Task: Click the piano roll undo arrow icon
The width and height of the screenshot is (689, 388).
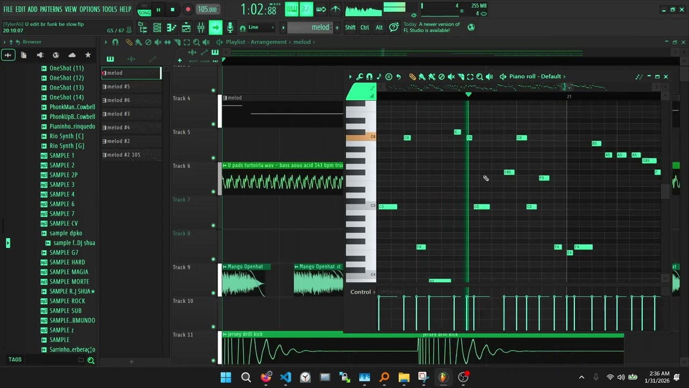Action: (398, 77)
